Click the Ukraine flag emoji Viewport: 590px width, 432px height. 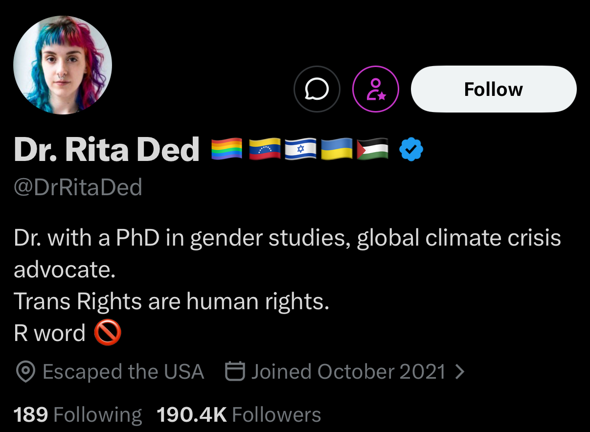coord(337,149)
